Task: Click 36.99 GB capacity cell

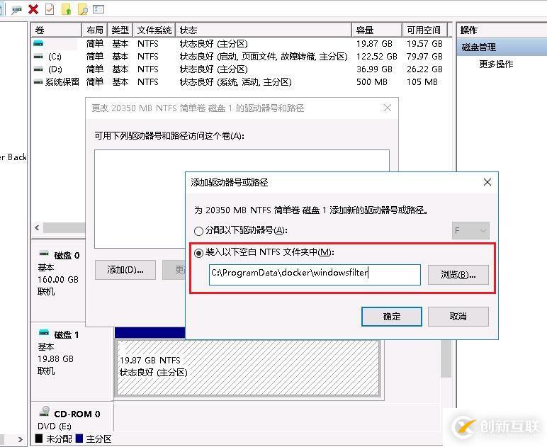Action: click(x=374, y=69)
